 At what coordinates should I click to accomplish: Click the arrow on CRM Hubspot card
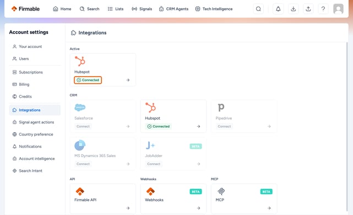pos(198,126)
